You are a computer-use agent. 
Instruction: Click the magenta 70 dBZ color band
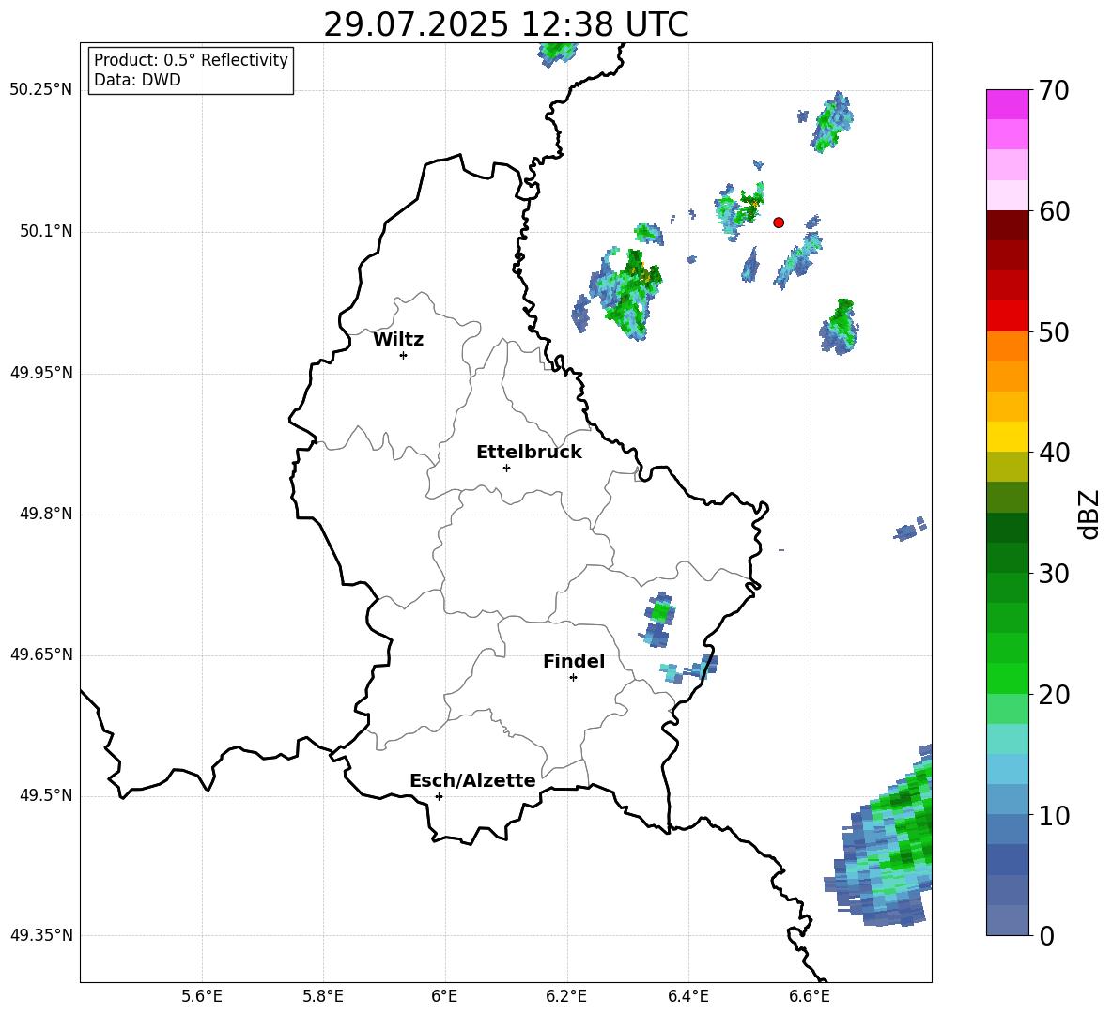point(1007,104)
